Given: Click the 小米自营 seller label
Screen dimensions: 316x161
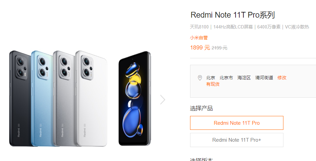Looking at the screenshot, I should click(x=199, y=38).
